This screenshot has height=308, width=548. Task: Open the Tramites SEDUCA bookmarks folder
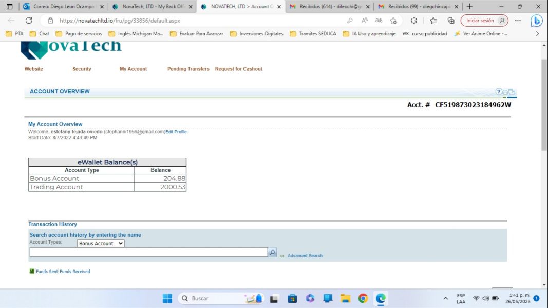click(x=313, y=34)
